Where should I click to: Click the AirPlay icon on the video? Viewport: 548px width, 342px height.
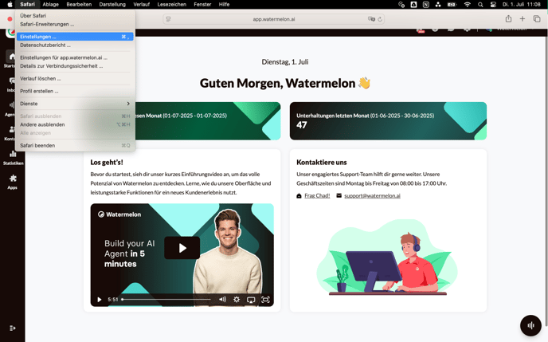click(251, 300)
